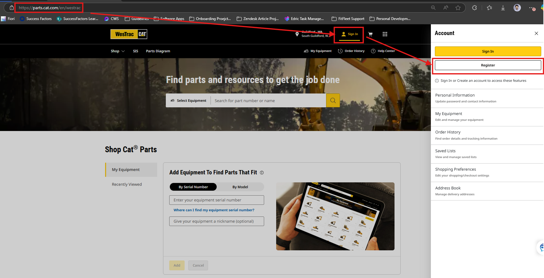
Task: Open Select Equipment dropdown in search bar
Action: [188, 101]
